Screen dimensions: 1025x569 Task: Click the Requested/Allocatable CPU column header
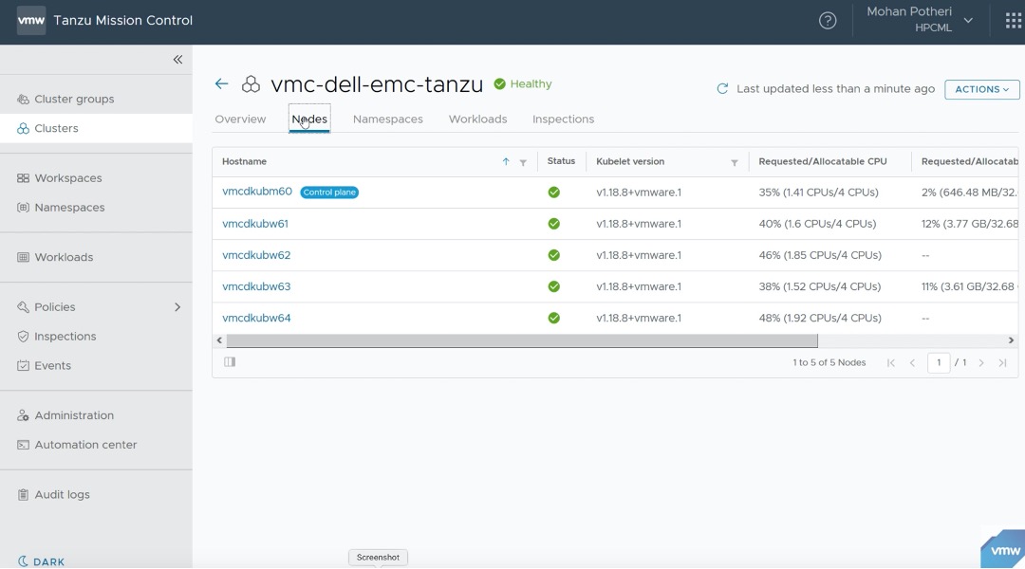pyautogui.click(x=822, y=161)
